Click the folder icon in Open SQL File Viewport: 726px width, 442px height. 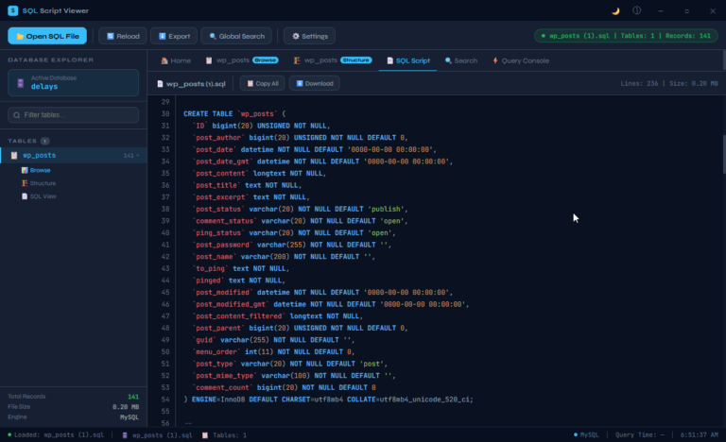coord(20,36)
